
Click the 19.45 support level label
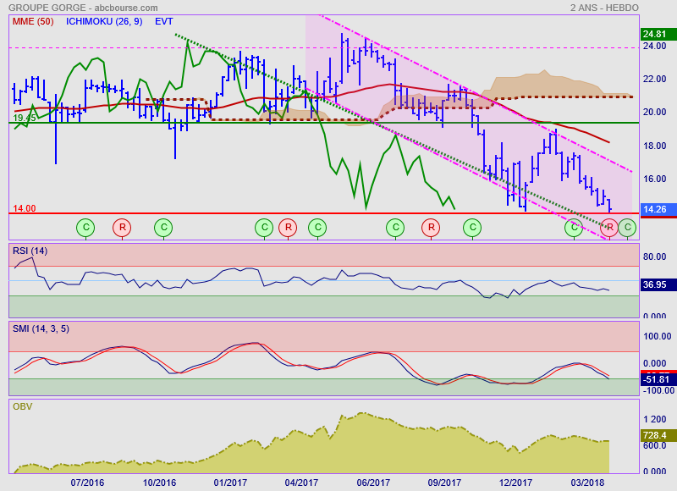click(25, 118)
